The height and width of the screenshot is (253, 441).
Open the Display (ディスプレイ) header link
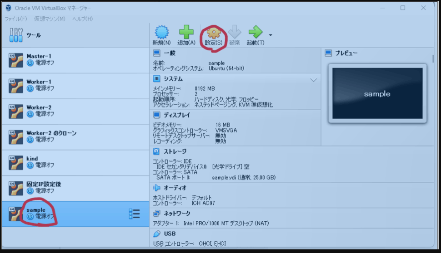(x=177, y=115)
